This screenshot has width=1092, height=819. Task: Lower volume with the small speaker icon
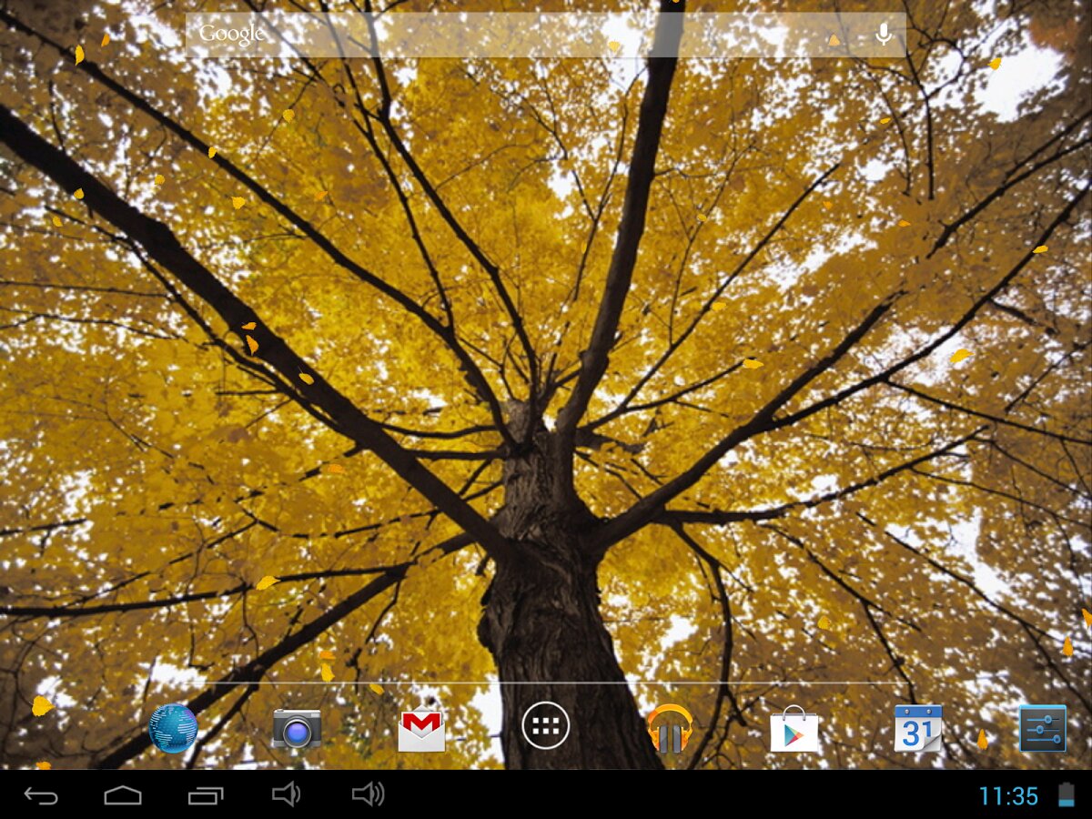286,795
